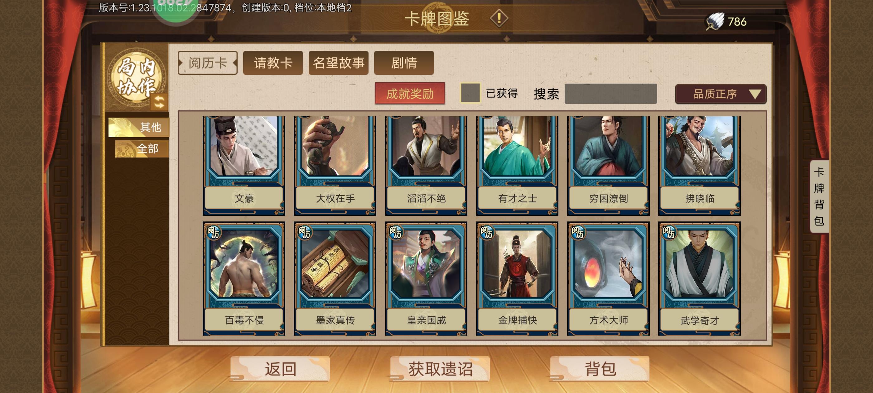Image resolution: width=873 pixels, height=393 pixels.
Task: Click the 阅历 badge on 百毒不侵 card
Action: click(x=214, y=232)
